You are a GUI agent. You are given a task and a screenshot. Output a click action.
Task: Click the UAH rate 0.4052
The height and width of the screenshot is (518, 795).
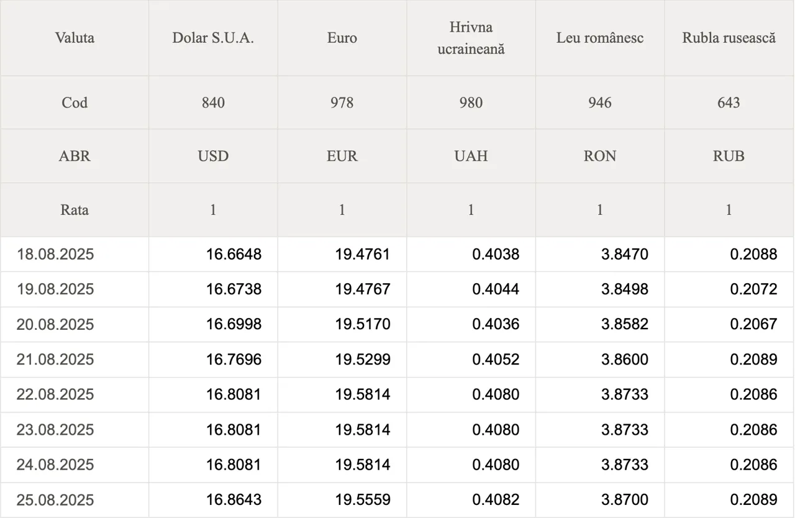point(496,360)
